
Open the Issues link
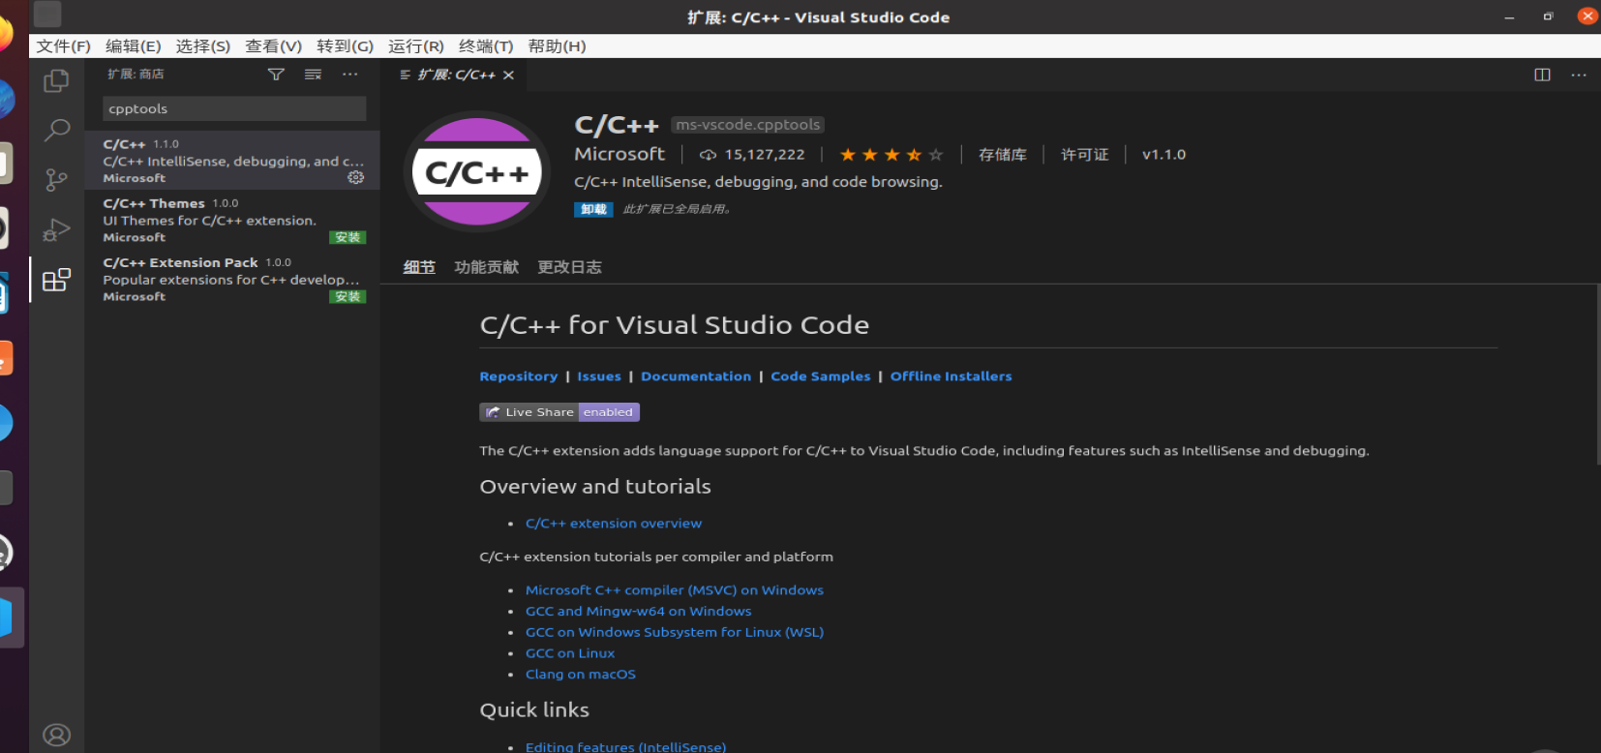[599, 376]
